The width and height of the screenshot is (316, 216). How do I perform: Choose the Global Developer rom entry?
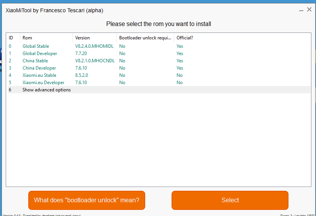click(40, 54)
